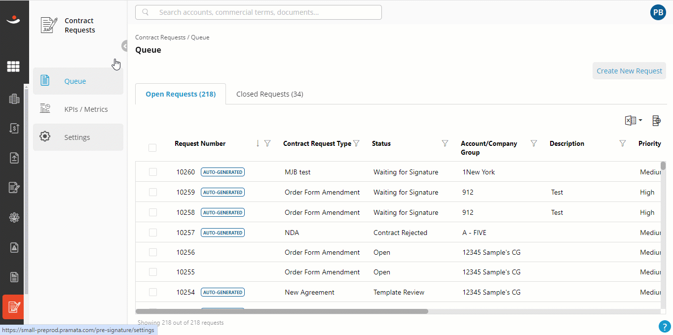Click the Status column header
The image size is (673, 335).
pyautogui.click(x=381, y=143)
